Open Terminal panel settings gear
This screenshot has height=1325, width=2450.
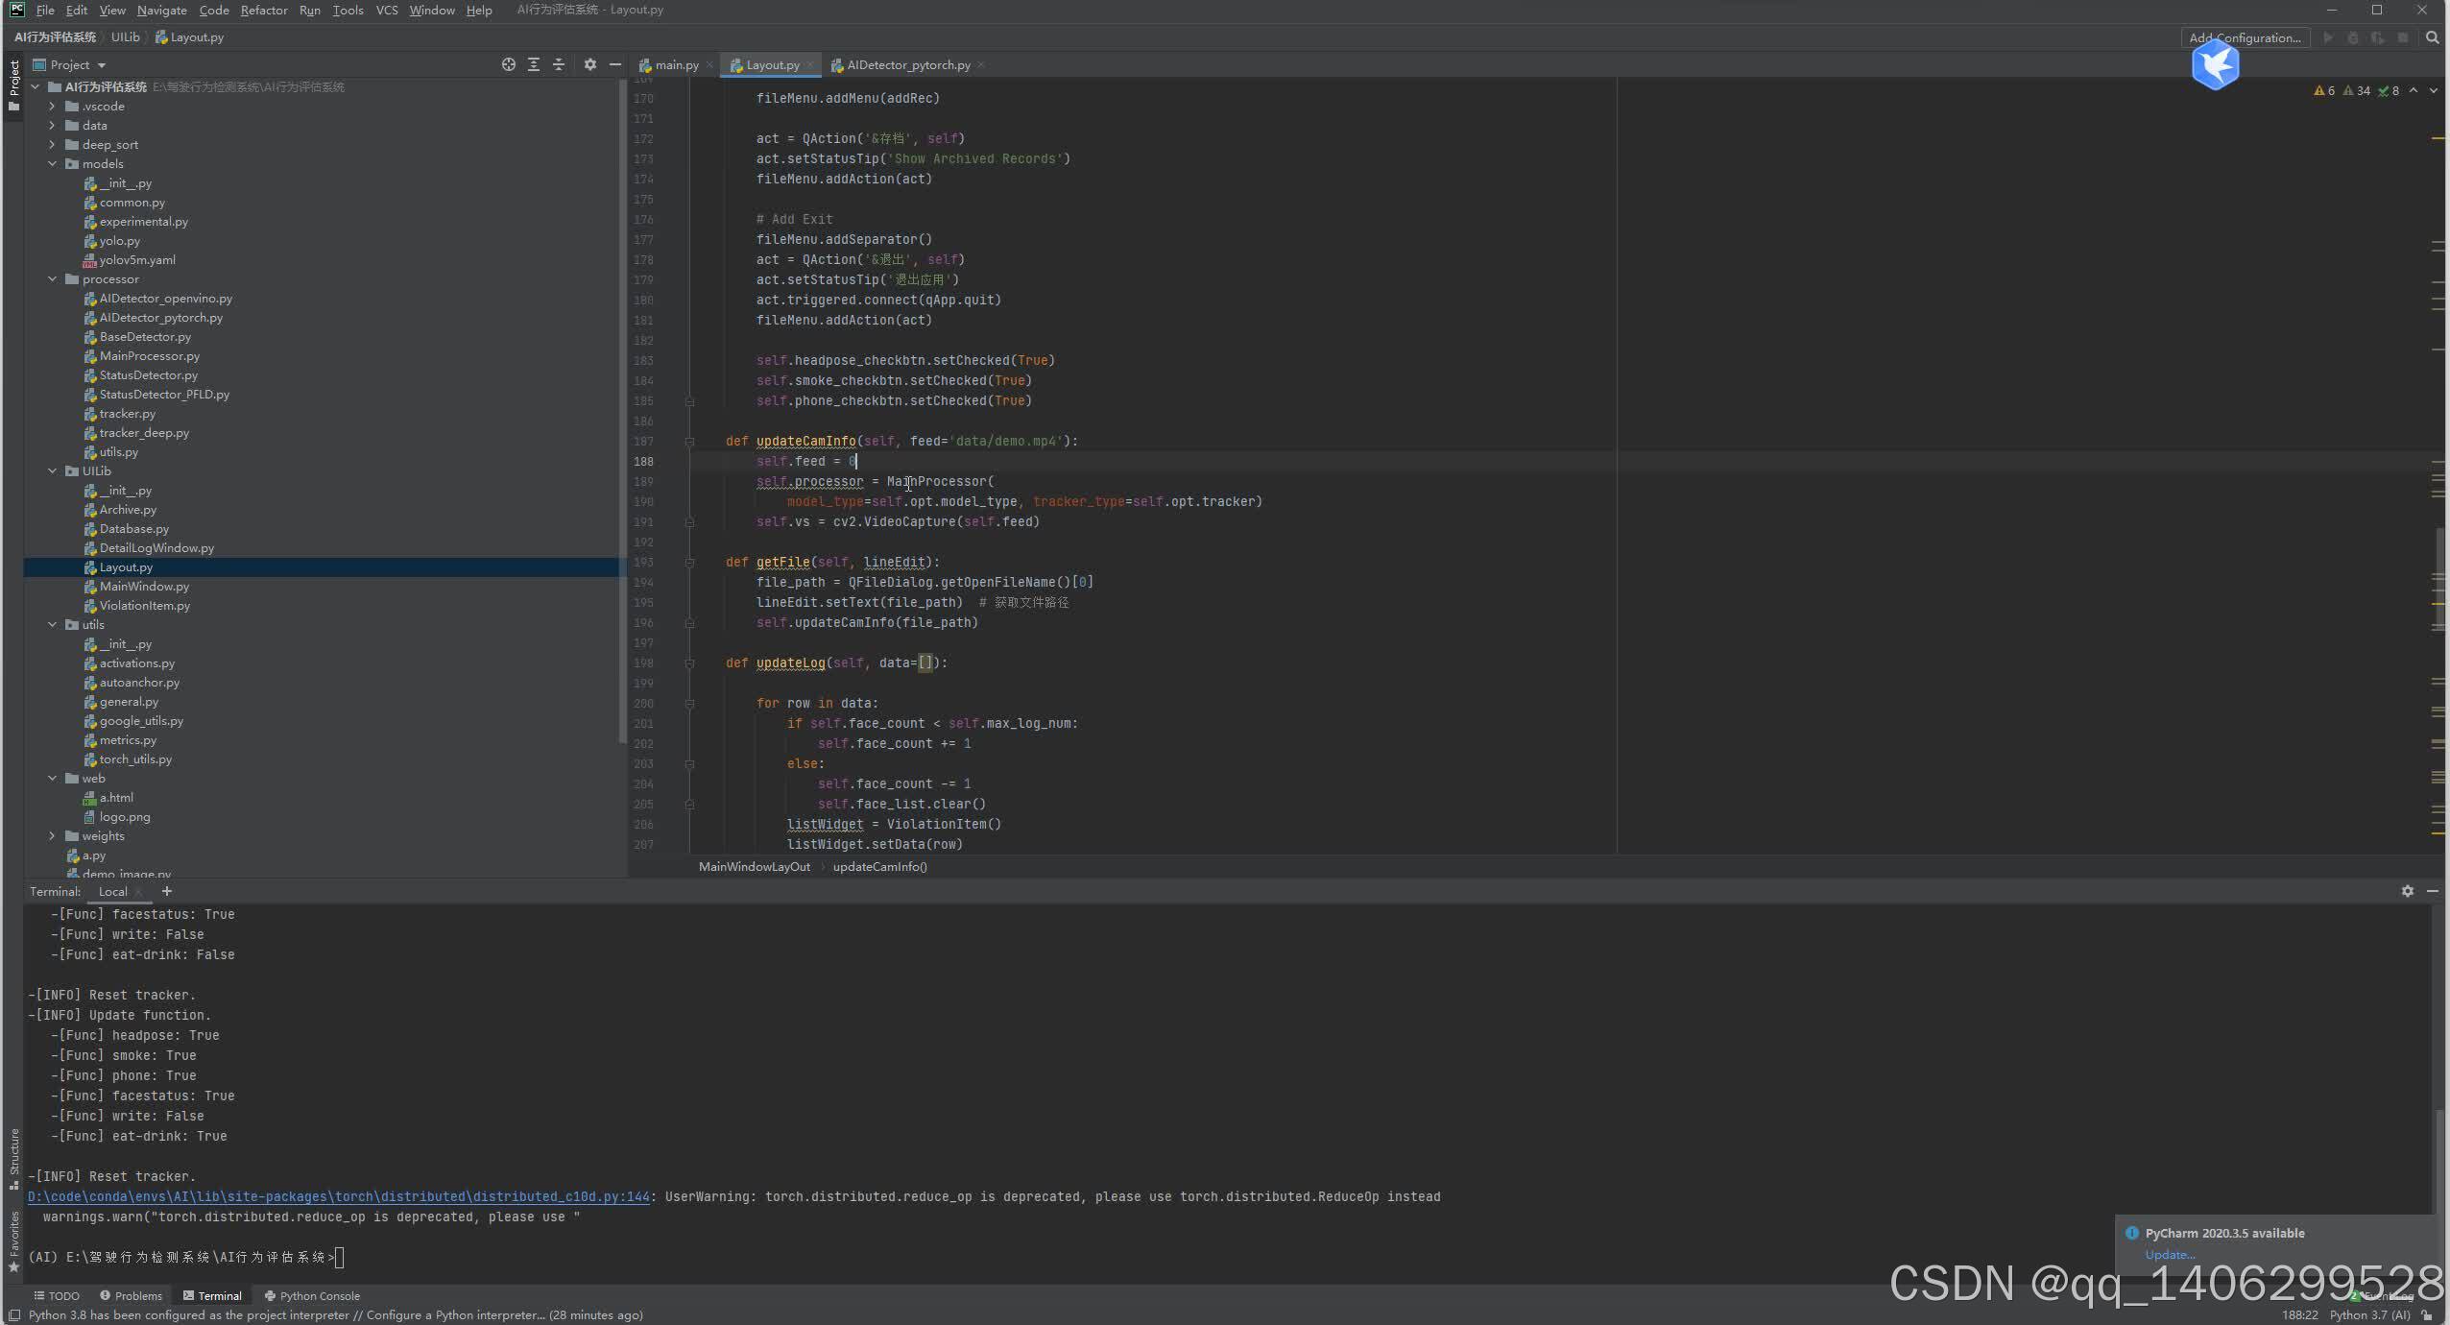pyautogui.click(x=2407, y=891)
